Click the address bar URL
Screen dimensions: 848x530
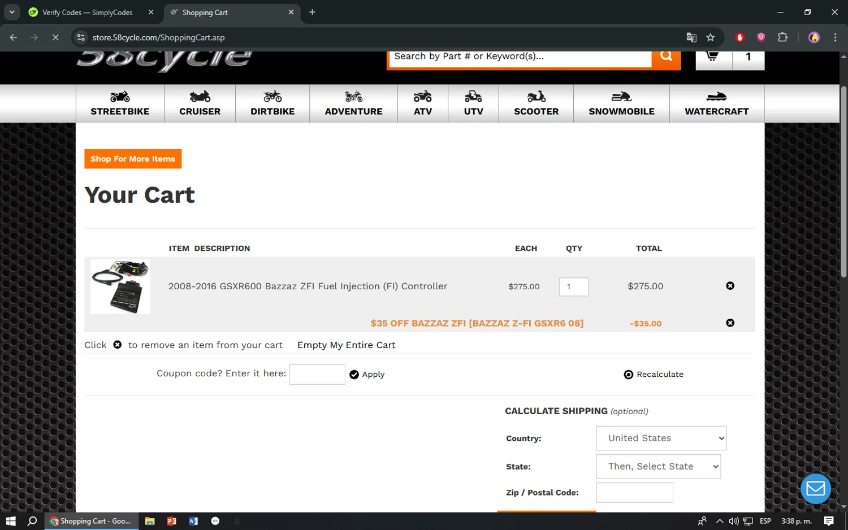pos(158,38)
